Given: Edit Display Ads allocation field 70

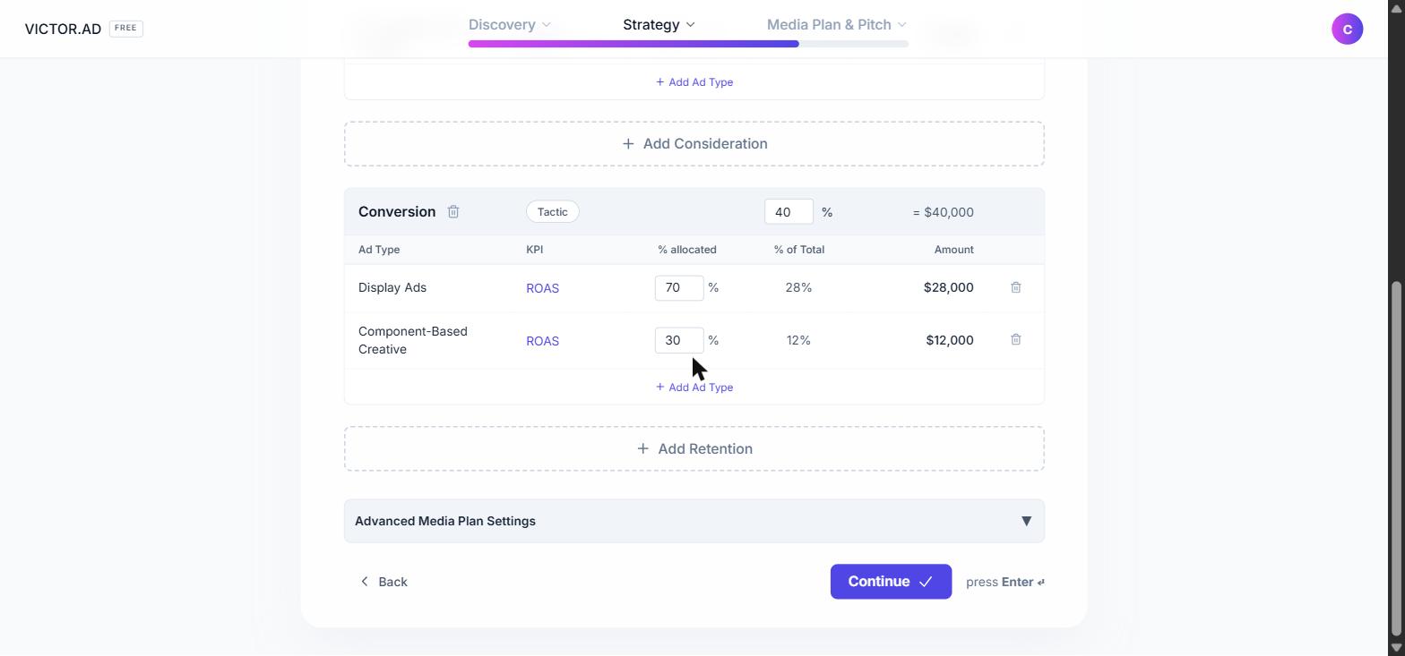Looking at the screenshot, I should click(x=679, y=288).
